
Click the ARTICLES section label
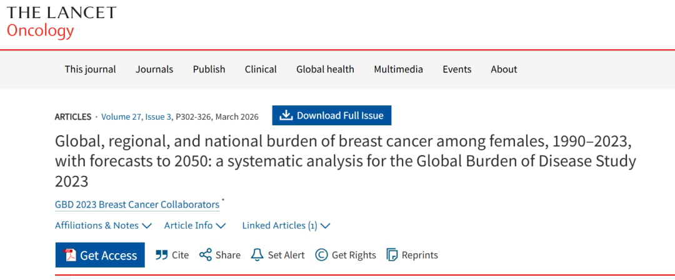click(73, 117)
